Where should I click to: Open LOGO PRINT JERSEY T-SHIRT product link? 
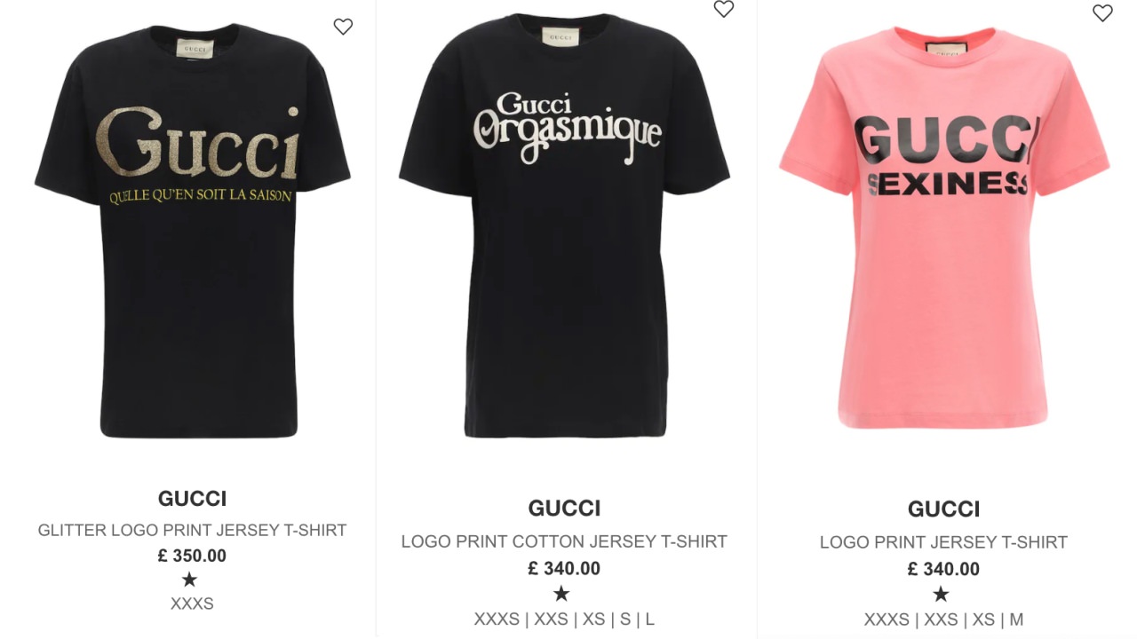pos(943,542)
